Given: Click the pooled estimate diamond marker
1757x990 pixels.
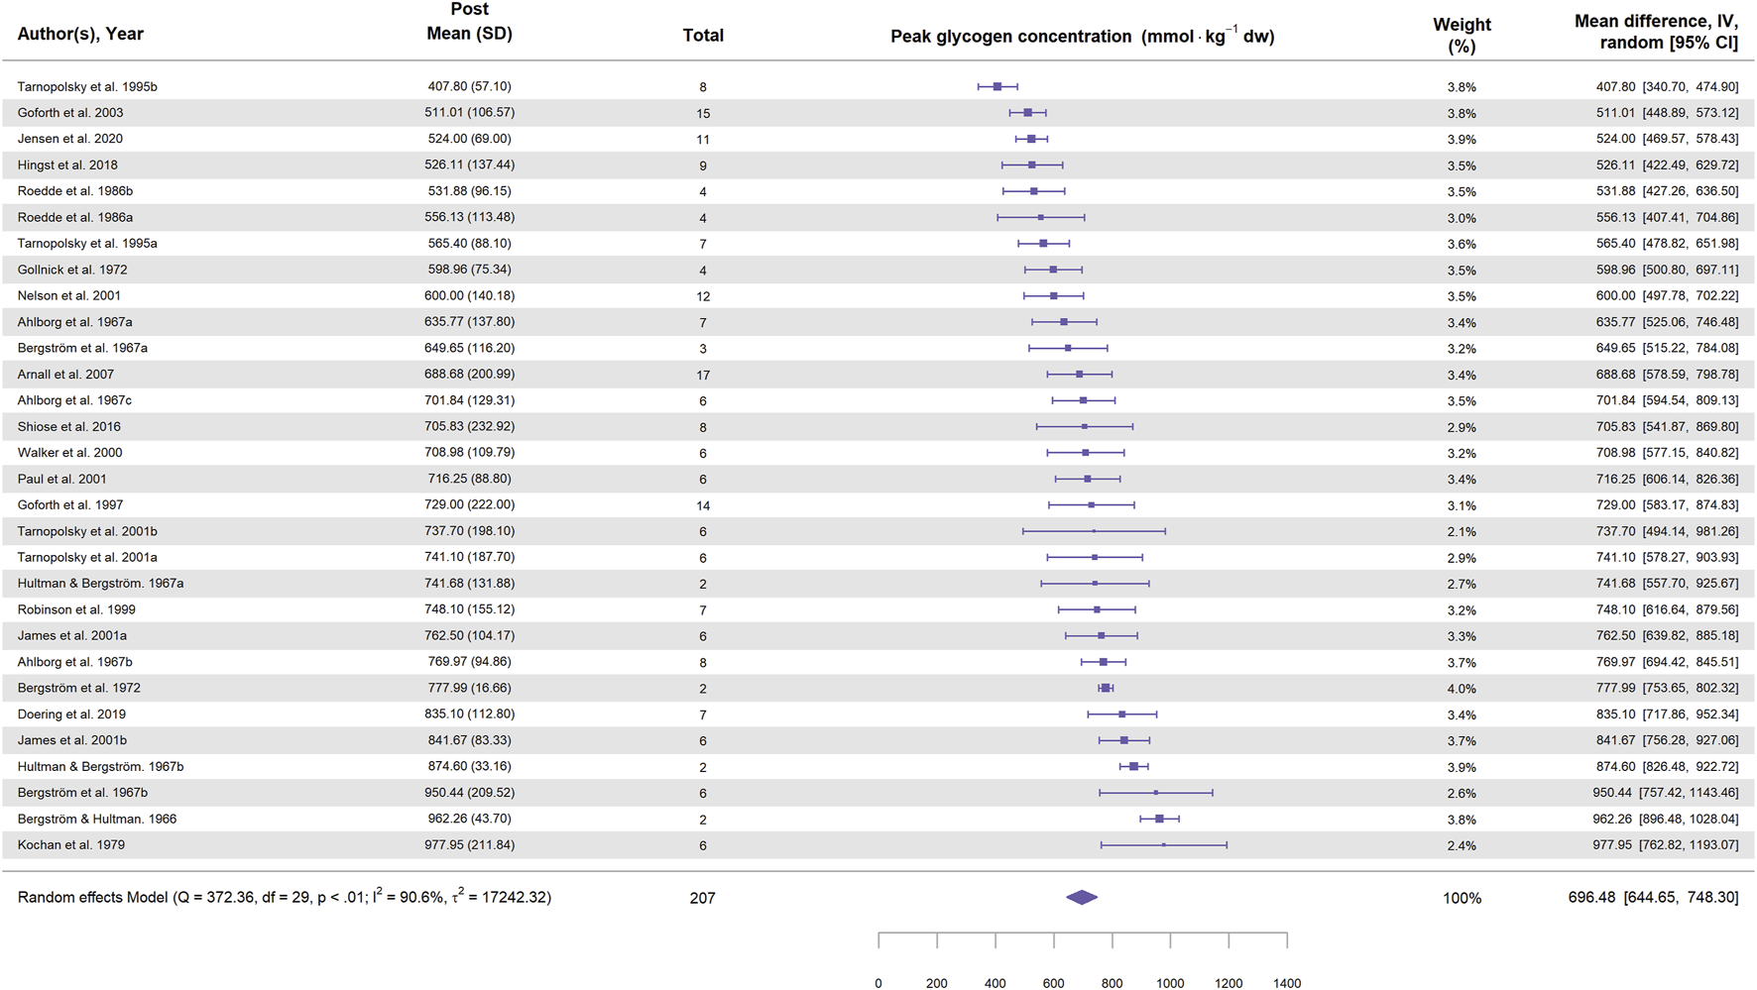Looking at the screenshot, I should point(1082,897).
